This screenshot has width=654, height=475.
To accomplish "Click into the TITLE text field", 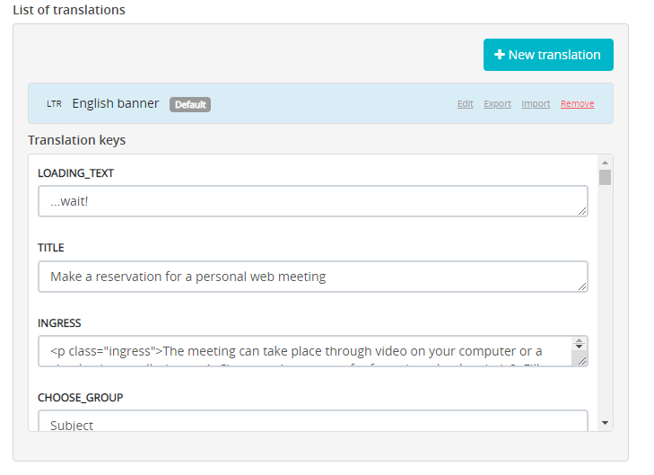I will (x=305, y=277).
